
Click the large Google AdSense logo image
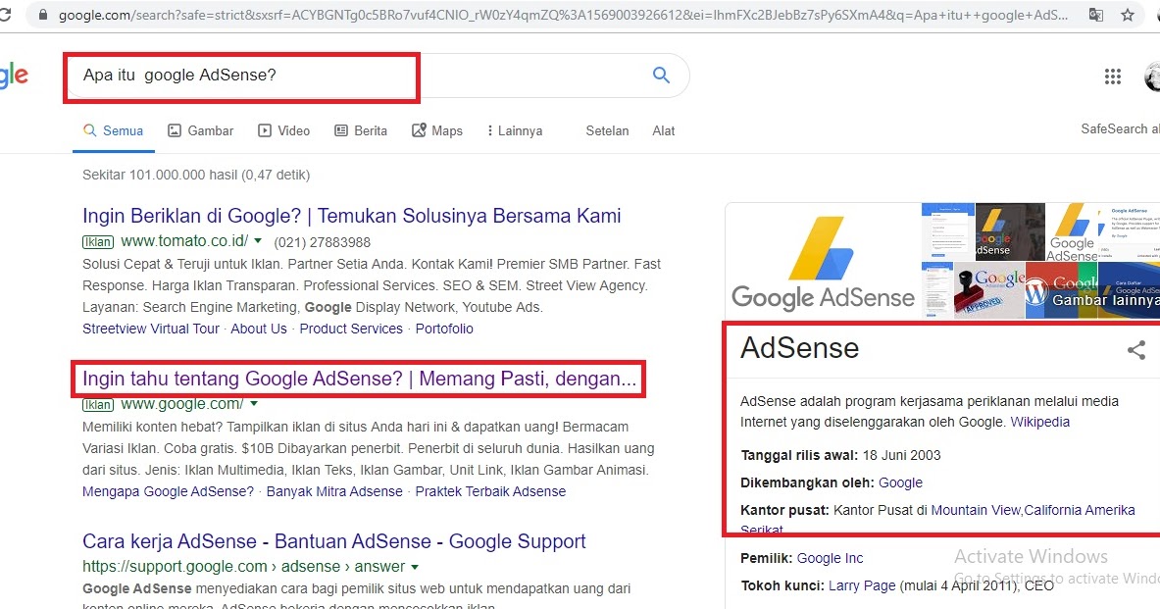pos(824,261)
